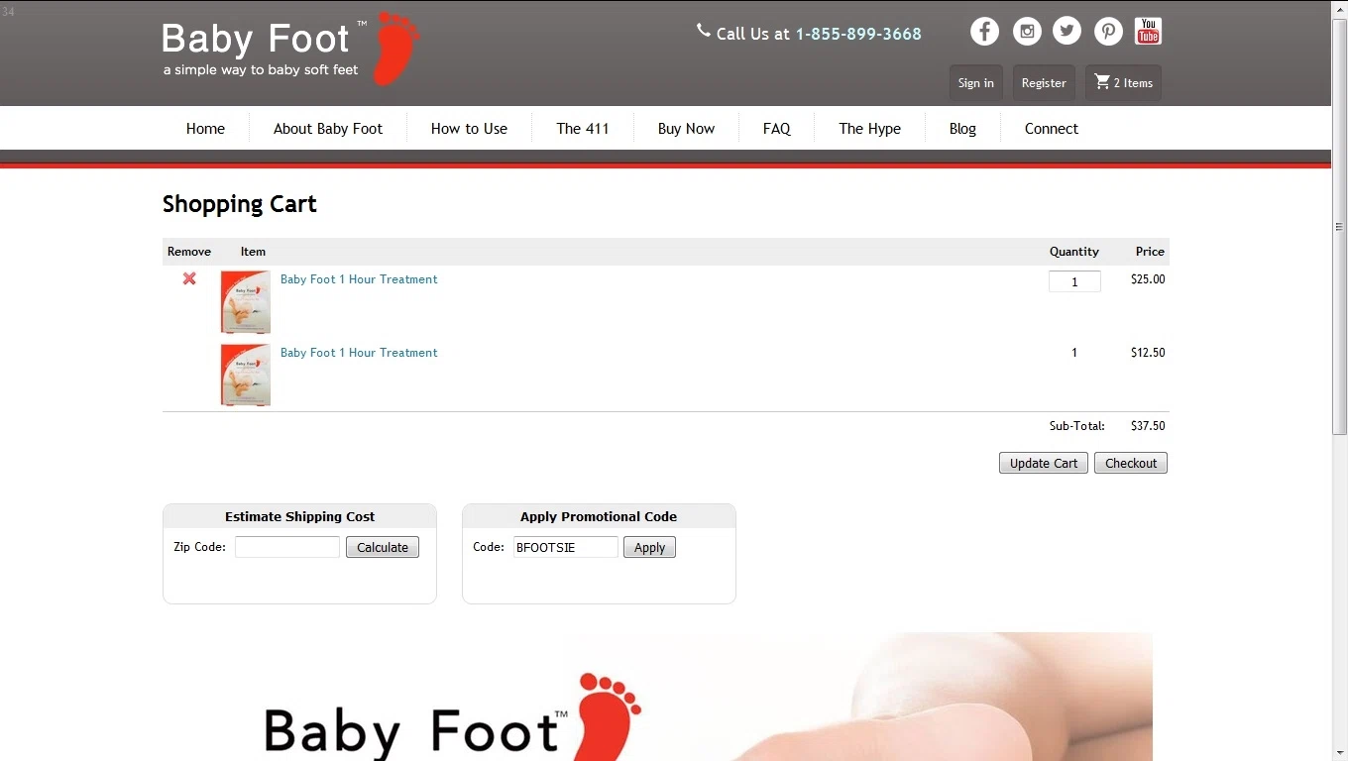This screenshot has width=1348, height=761.
Task: Click the Apply Promotional Code header
Action: (599, 516)
